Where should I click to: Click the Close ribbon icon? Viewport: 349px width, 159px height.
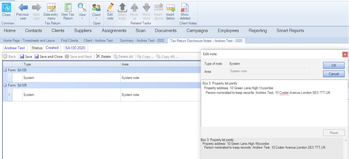point(7,8)
